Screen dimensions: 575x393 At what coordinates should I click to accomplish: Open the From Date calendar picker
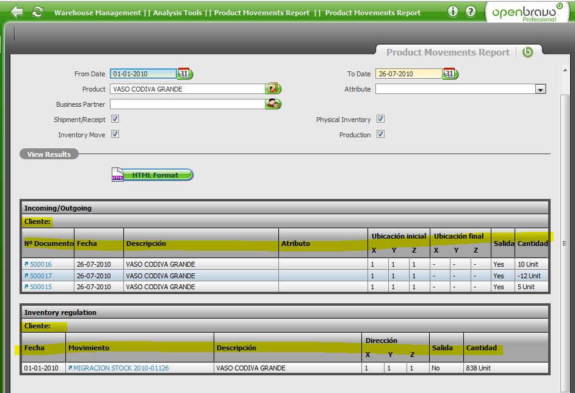(185, 74)
